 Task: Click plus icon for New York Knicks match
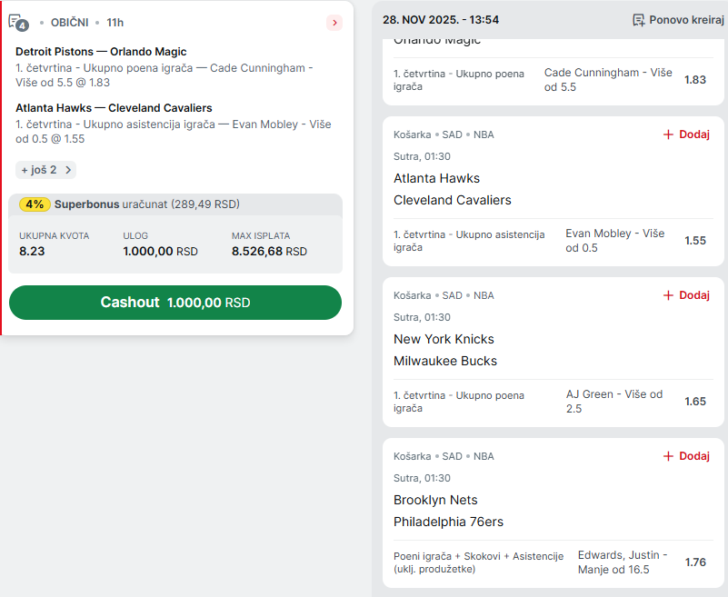[668, 295]
